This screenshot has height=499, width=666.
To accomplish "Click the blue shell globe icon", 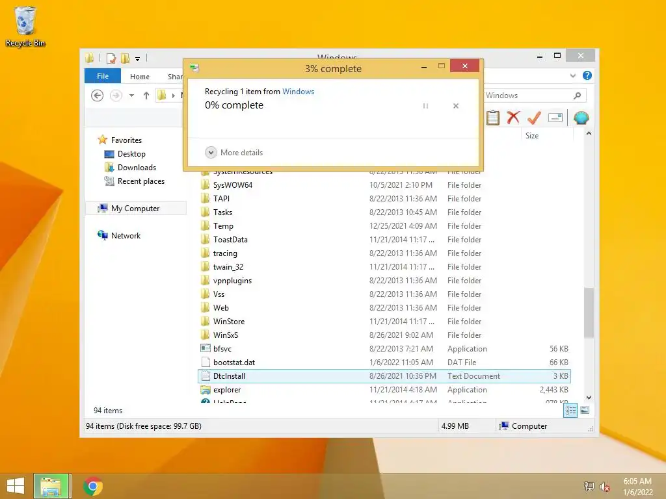I will point(581,118).
